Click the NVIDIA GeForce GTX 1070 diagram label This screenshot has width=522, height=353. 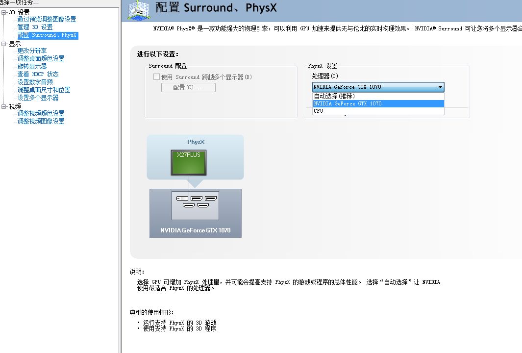tap(196, 230)
